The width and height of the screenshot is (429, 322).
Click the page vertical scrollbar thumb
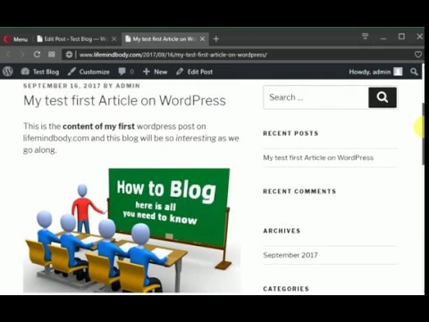pos(423,133)
